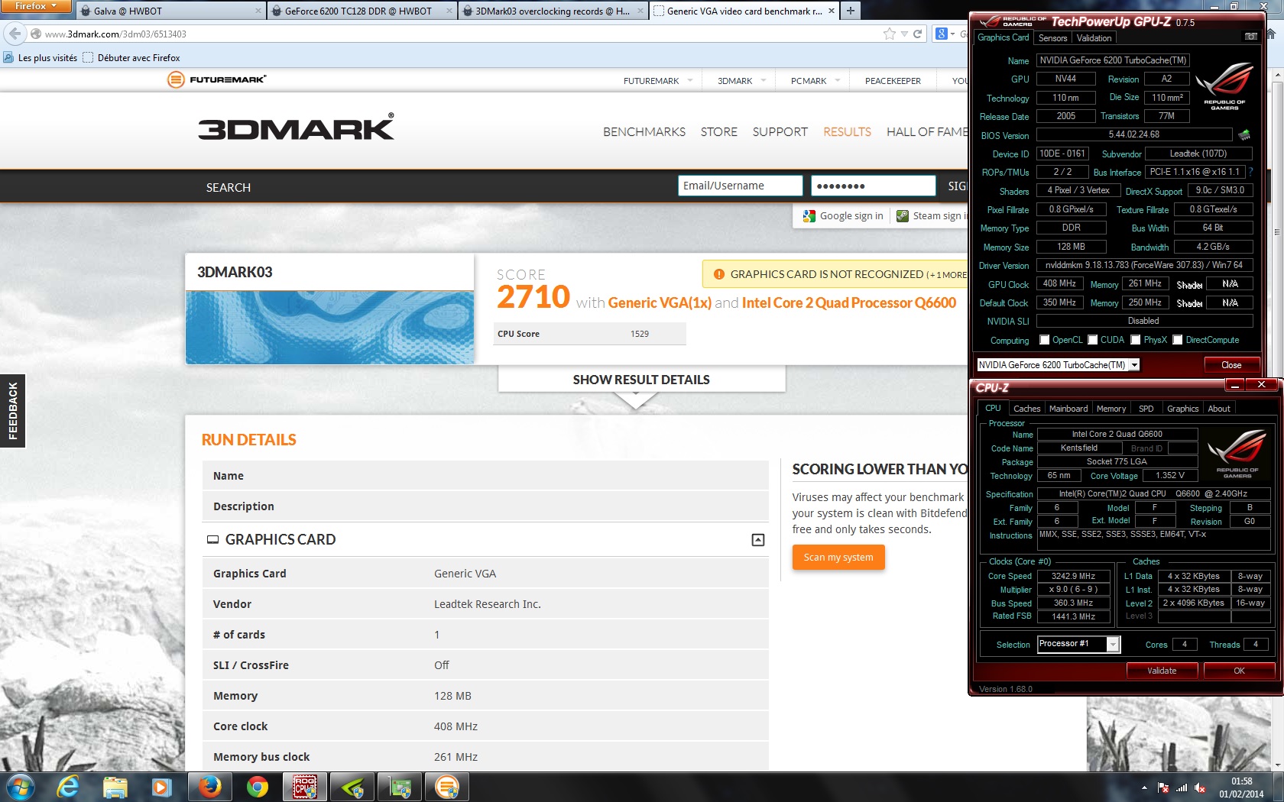Viewport: 1284px width, 802px height.
Task: Click the password input field
Action: pos(873,186)
